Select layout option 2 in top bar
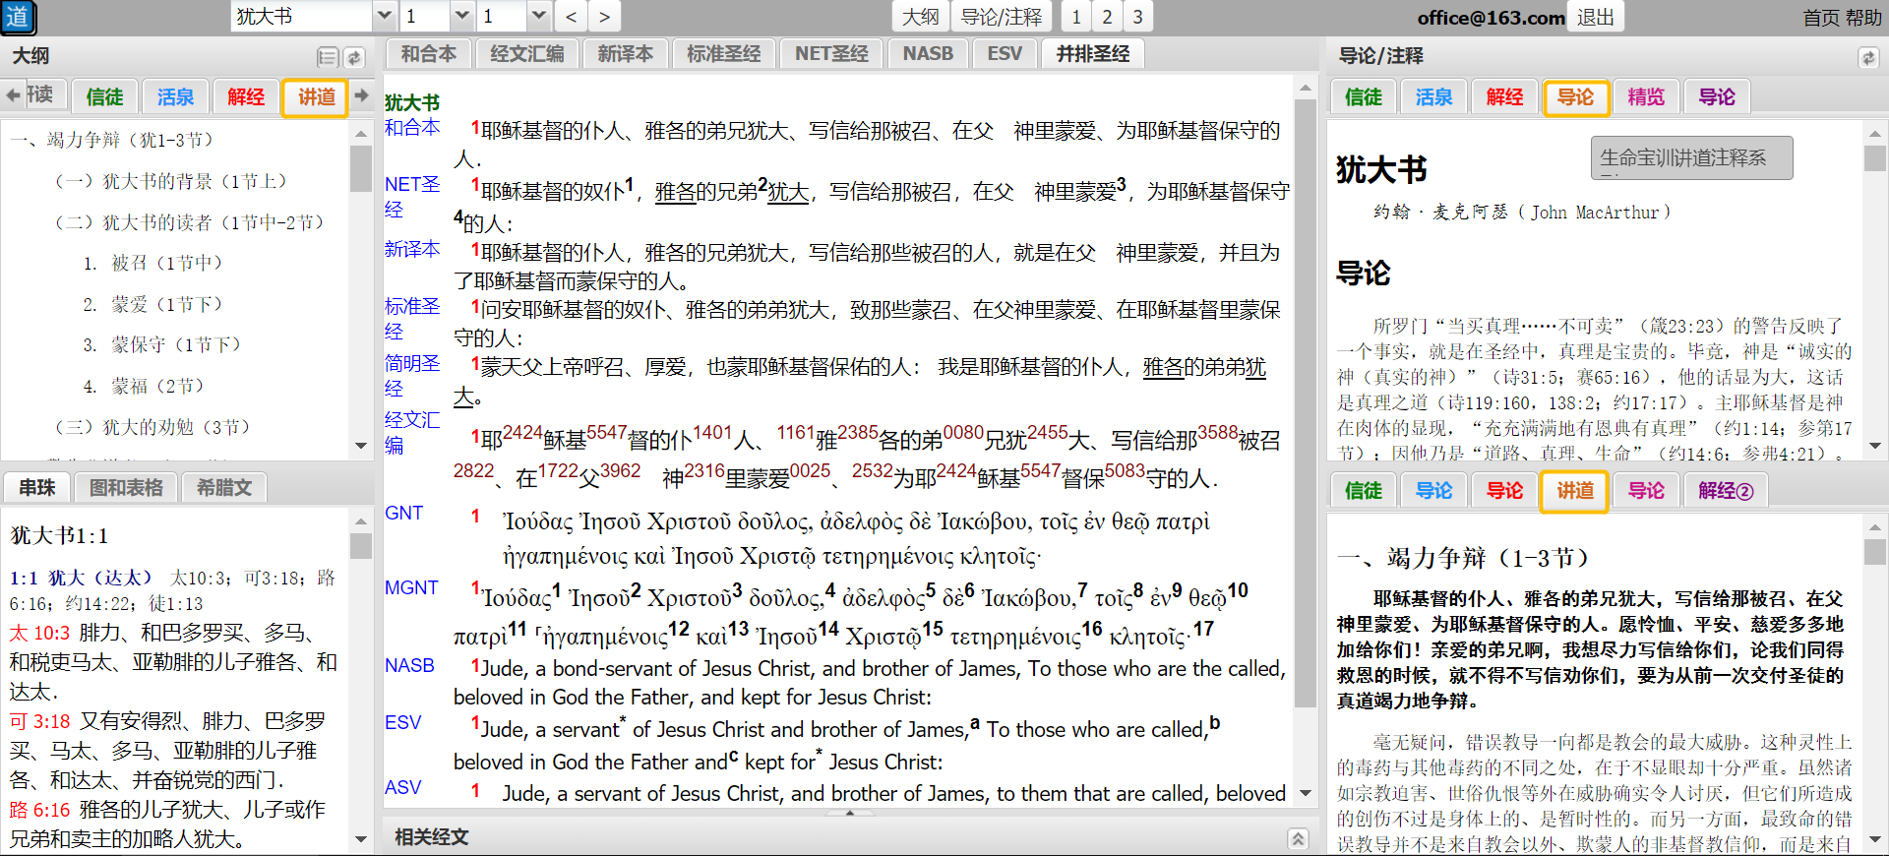 tap(1107, 17)
